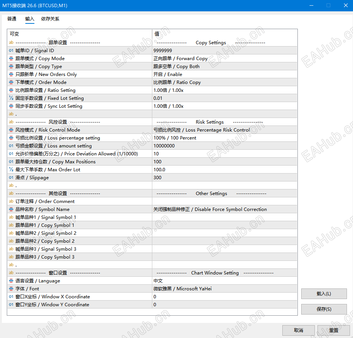Edit Slippage value 300
The width and height of the screenshot is (353, 338).
224,177
